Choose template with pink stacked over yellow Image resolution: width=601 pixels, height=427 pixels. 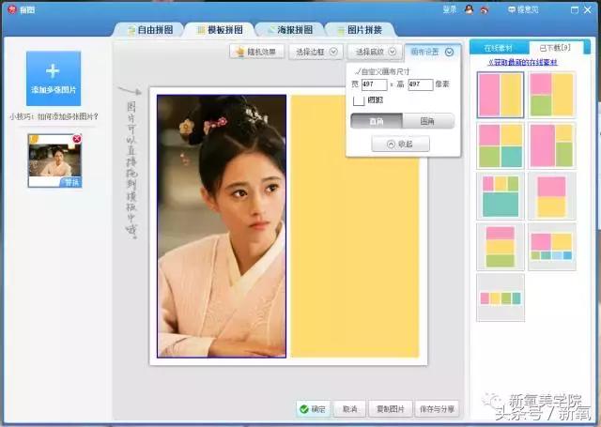point(552,196)
